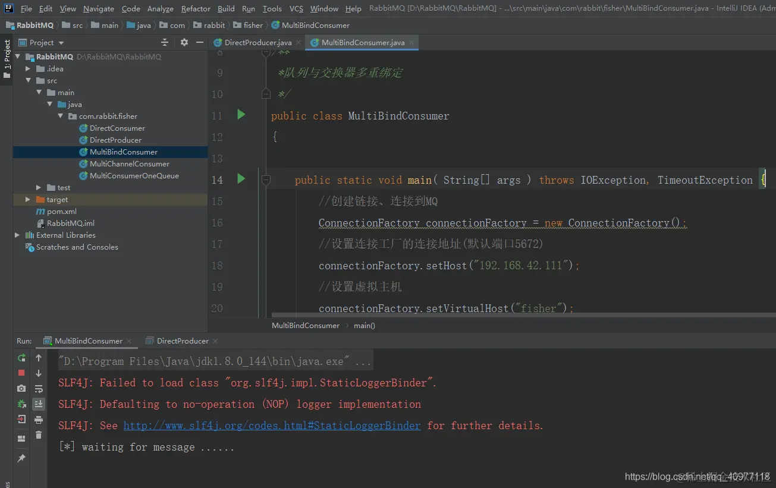
Task: Select the DirectConsumer class icon in tree
Action: pos(84,128)
